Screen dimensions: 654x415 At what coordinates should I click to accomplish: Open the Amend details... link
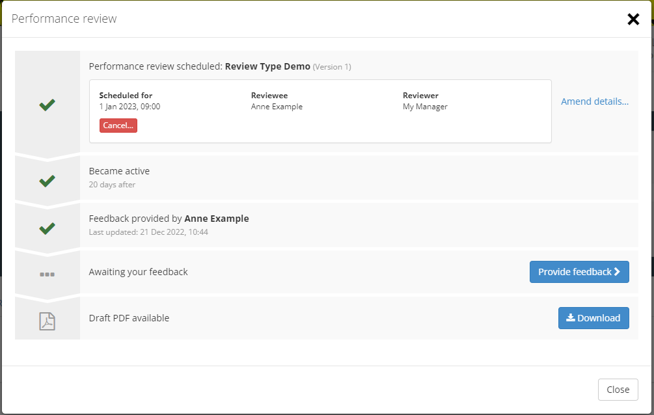[x=595, y=101]
